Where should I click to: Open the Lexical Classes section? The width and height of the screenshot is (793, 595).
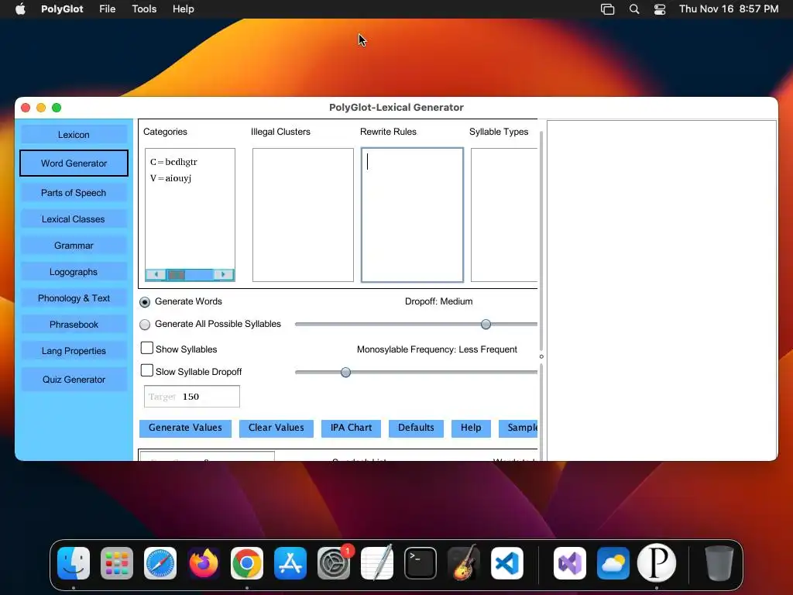click(74, 219)
